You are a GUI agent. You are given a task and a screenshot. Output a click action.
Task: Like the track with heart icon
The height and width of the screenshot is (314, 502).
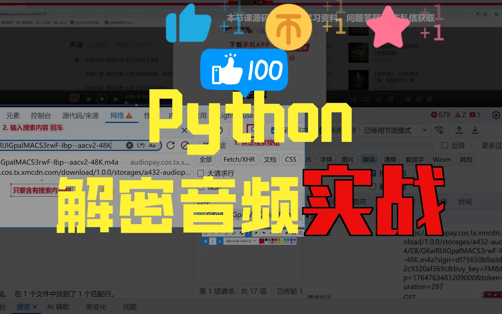click(367, 99)
